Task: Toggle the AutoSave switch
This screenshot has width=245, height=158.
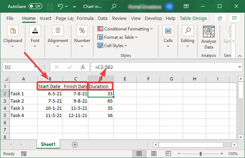Action: point(36,6)
